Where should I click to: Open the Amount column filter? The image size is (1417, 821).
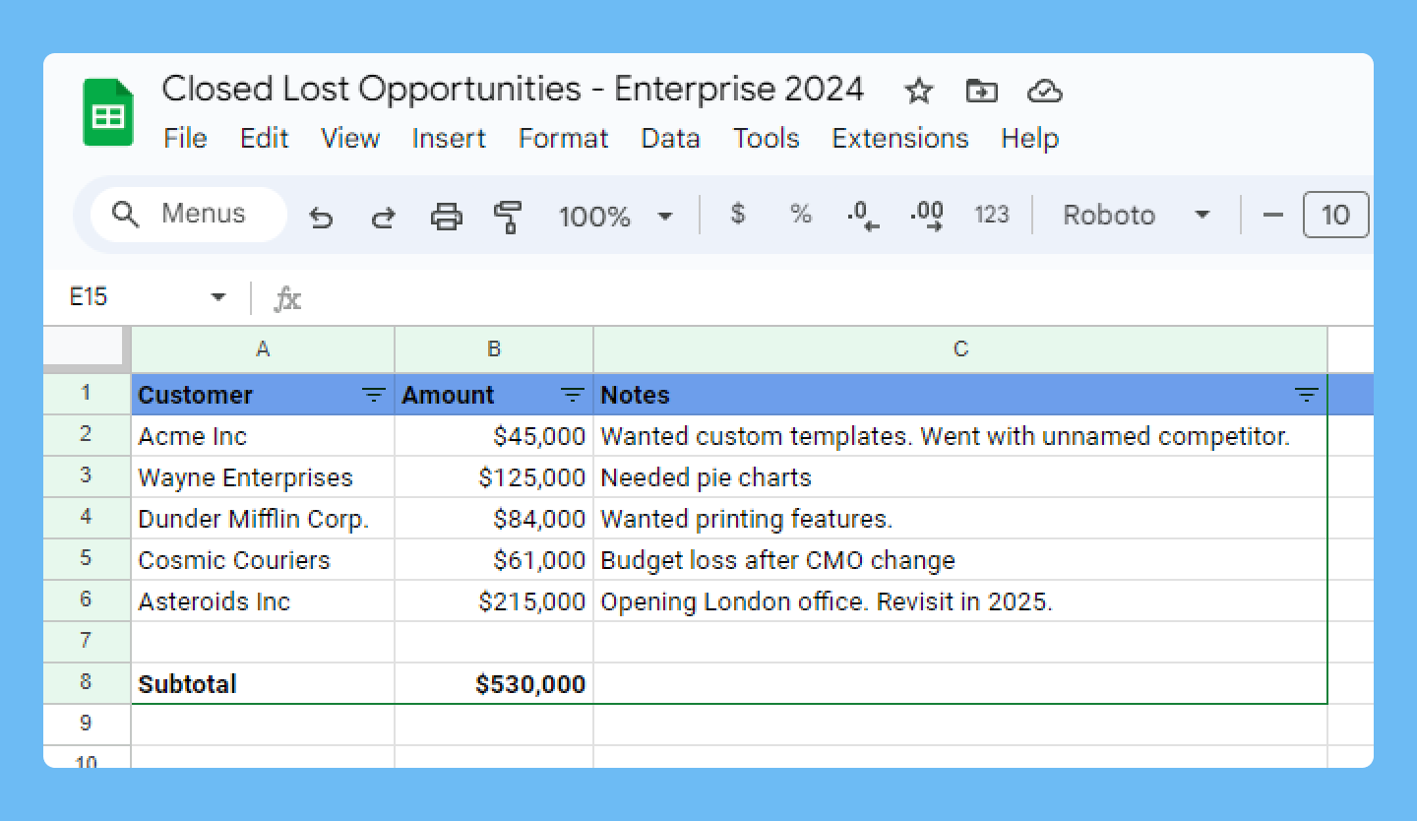tap(573, 396)
